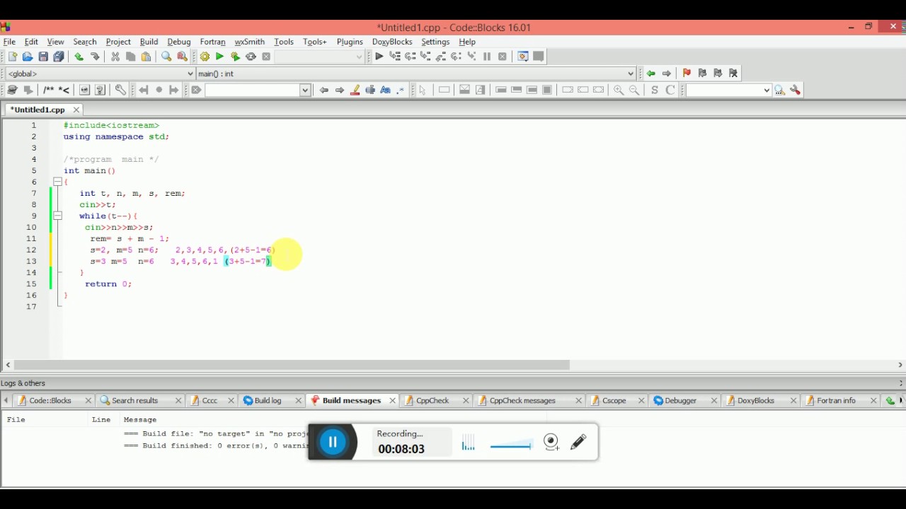This screenshot has width=906, height=509.
Task: Switch to the Debugger log tab
Action: click(680, 400)
